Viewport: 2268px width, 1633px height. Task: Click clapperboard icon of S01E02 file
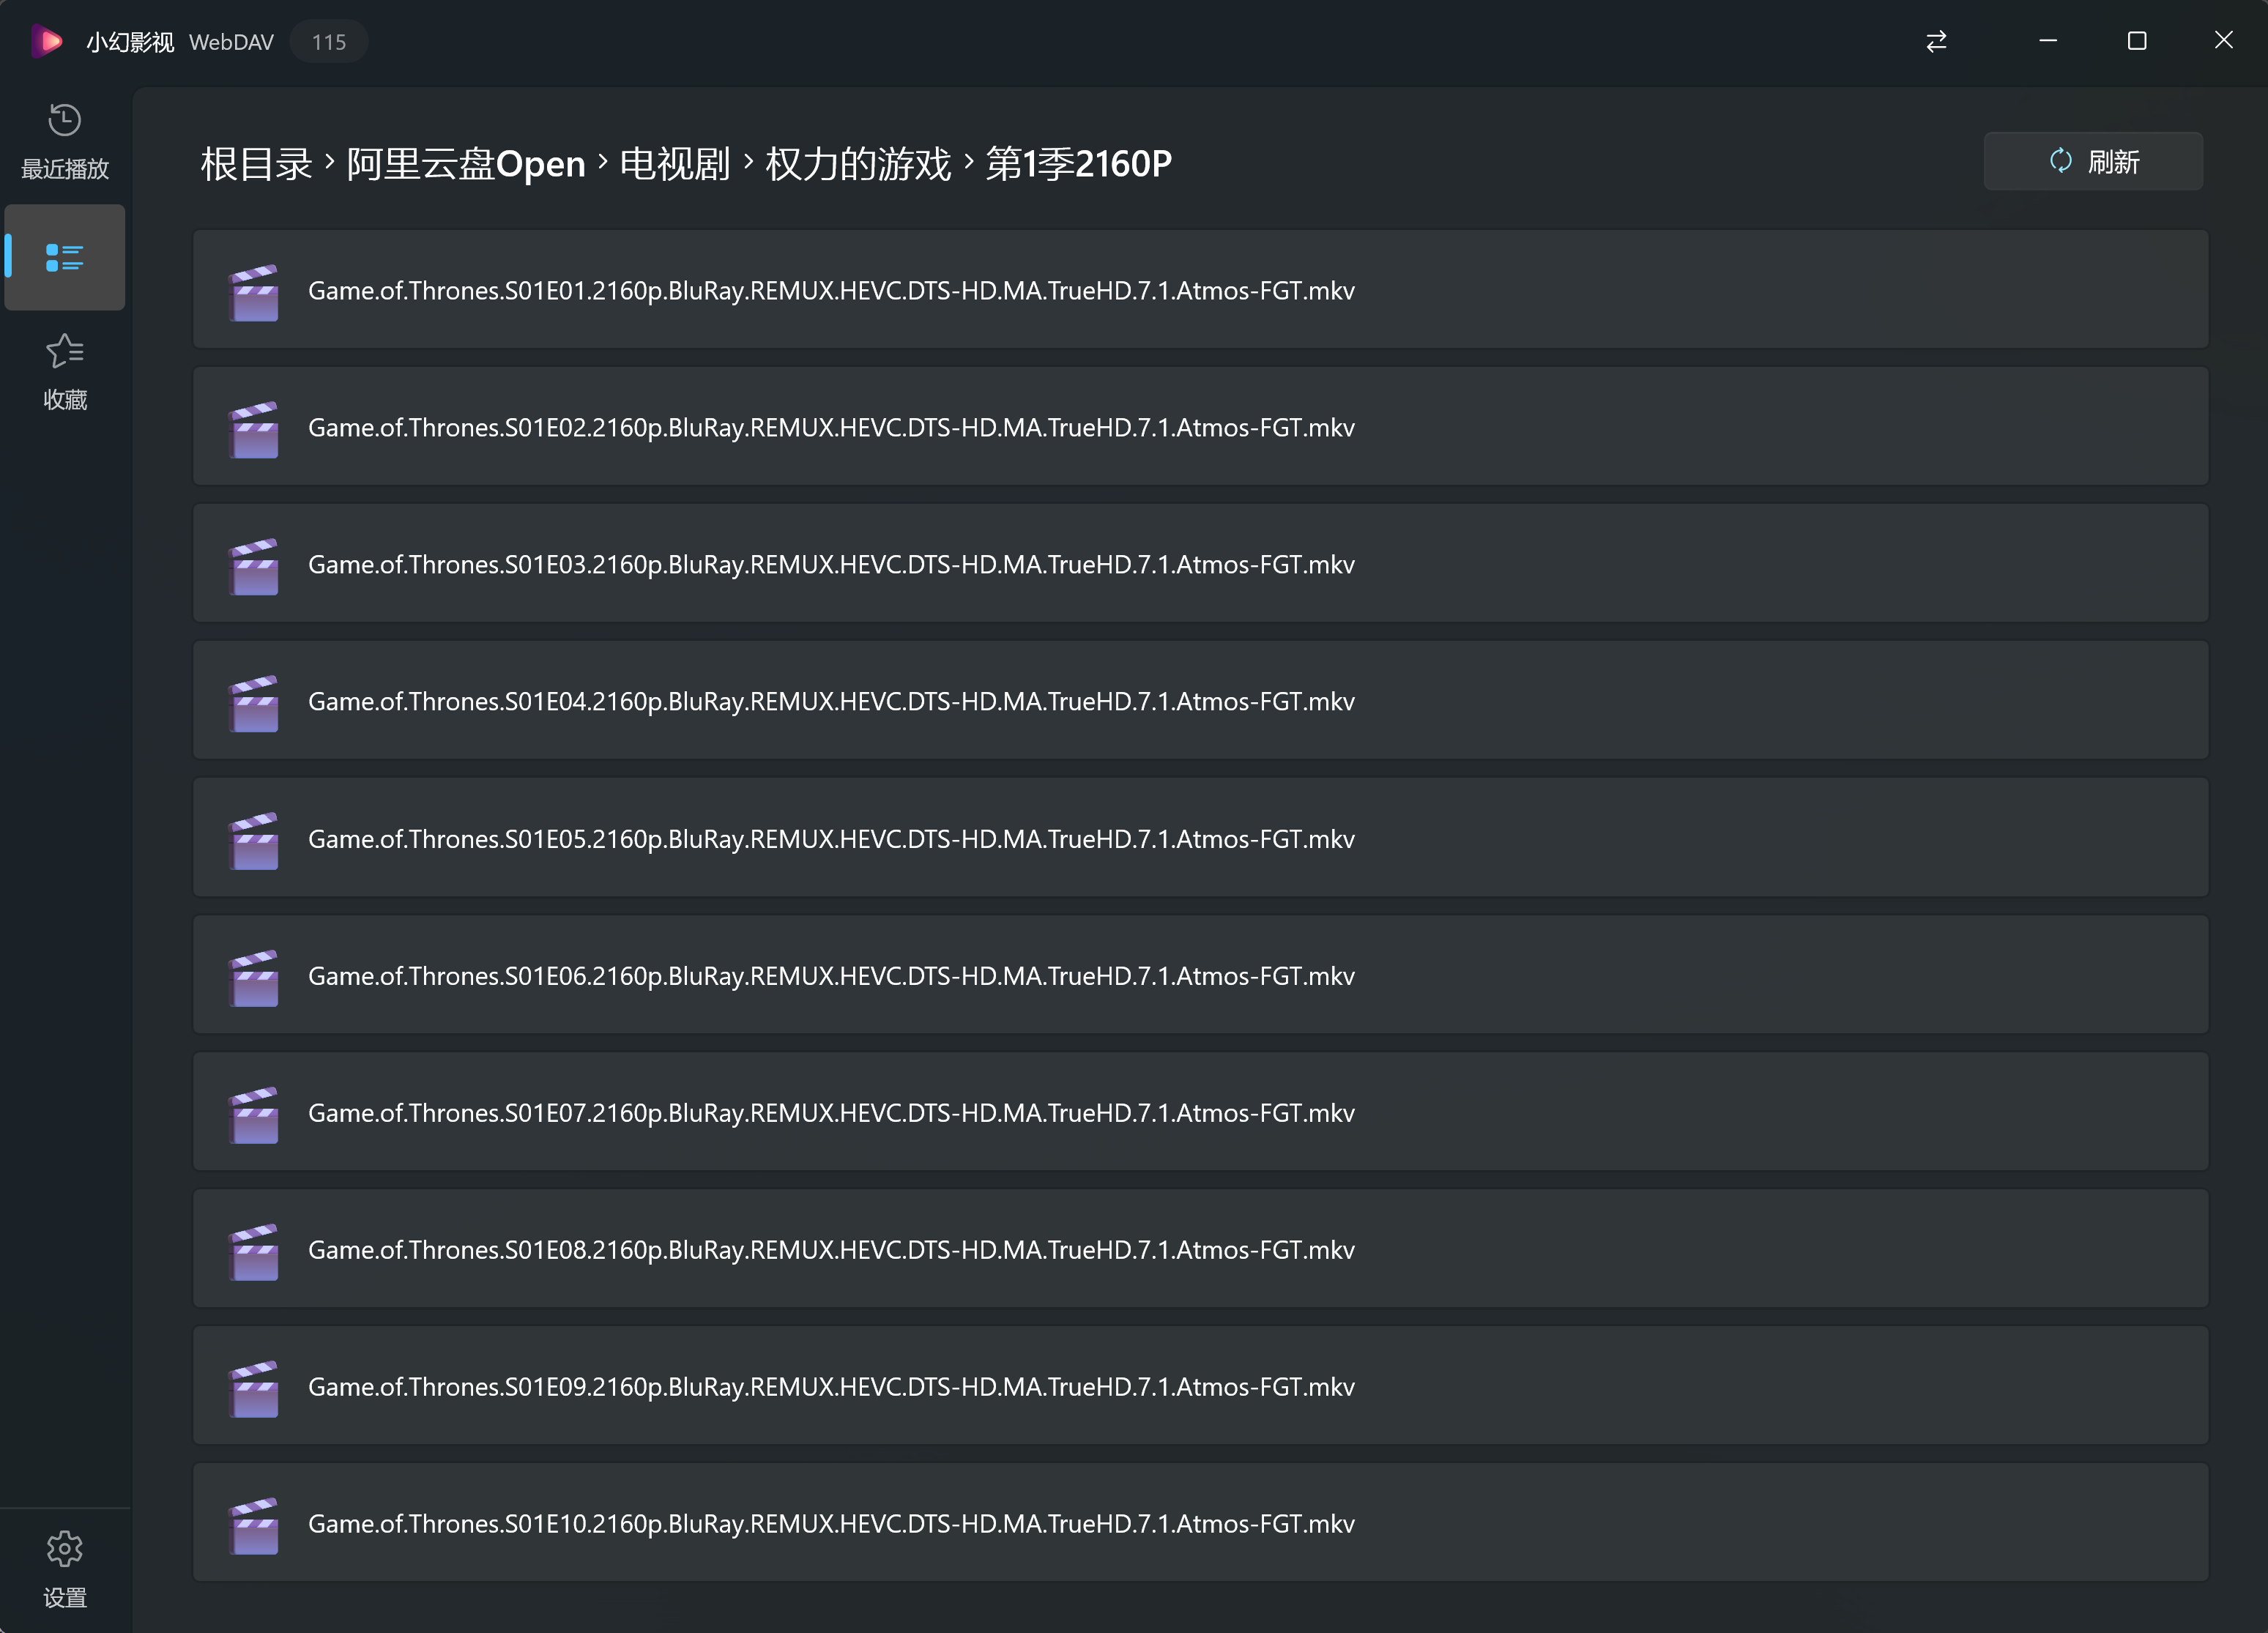253,429
